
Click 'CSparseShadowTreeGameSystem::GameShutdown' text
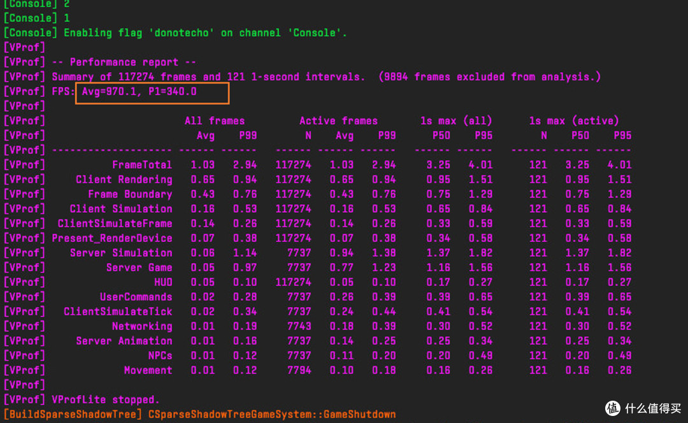[x=272, y=415]
